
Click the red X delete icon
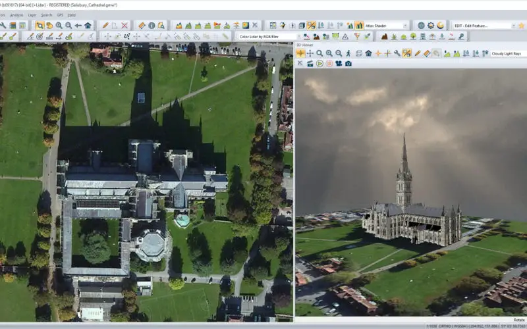(125, 26)
